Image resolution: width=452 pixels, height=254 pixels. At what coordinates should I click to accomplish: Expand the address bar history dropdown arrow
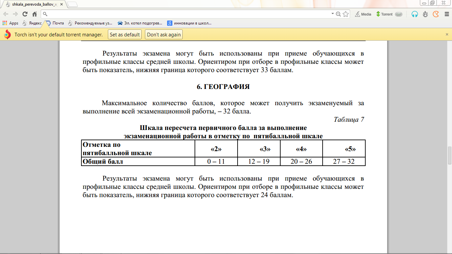333,14
